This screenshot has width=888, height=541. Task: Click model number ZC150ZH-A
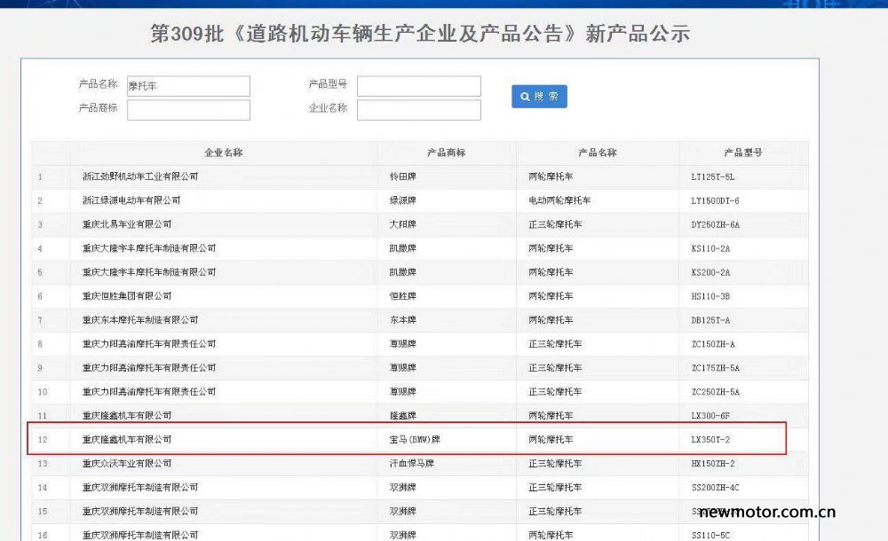click(x=713, y=344)
